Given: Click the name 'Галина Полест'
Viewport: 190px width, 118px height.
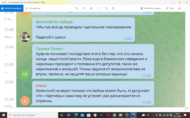Looking at the screenshot, I should click(50, 49).
